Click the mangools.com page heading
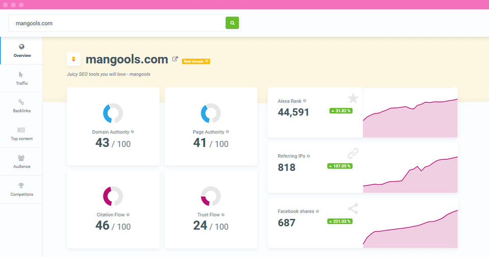This screenshot has width=489, height=257. point(127,59)
